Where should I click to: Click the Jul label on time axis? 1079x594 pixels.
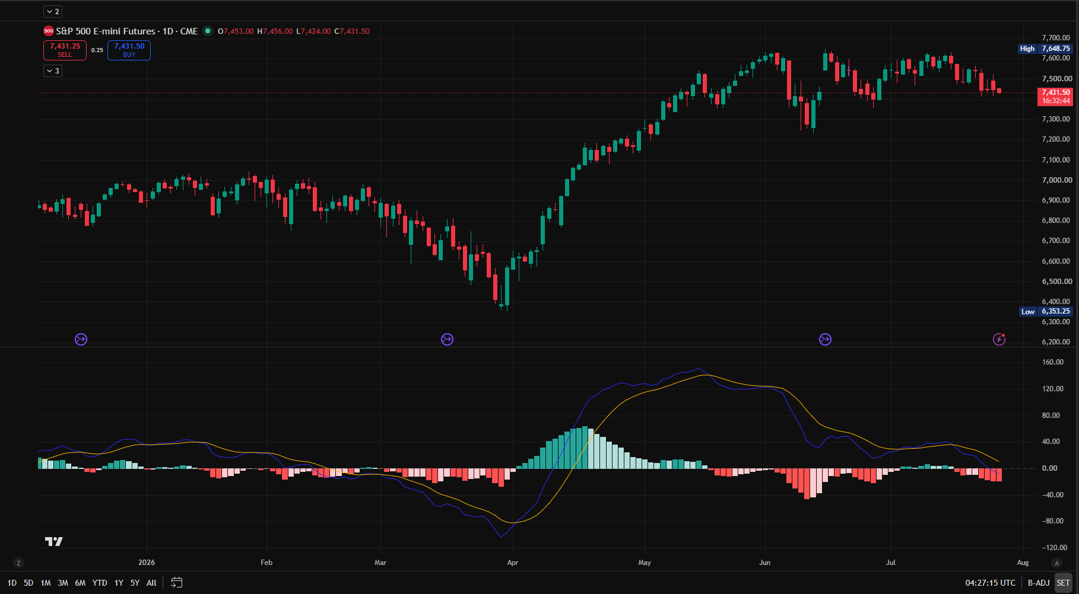tap(891, 563)
